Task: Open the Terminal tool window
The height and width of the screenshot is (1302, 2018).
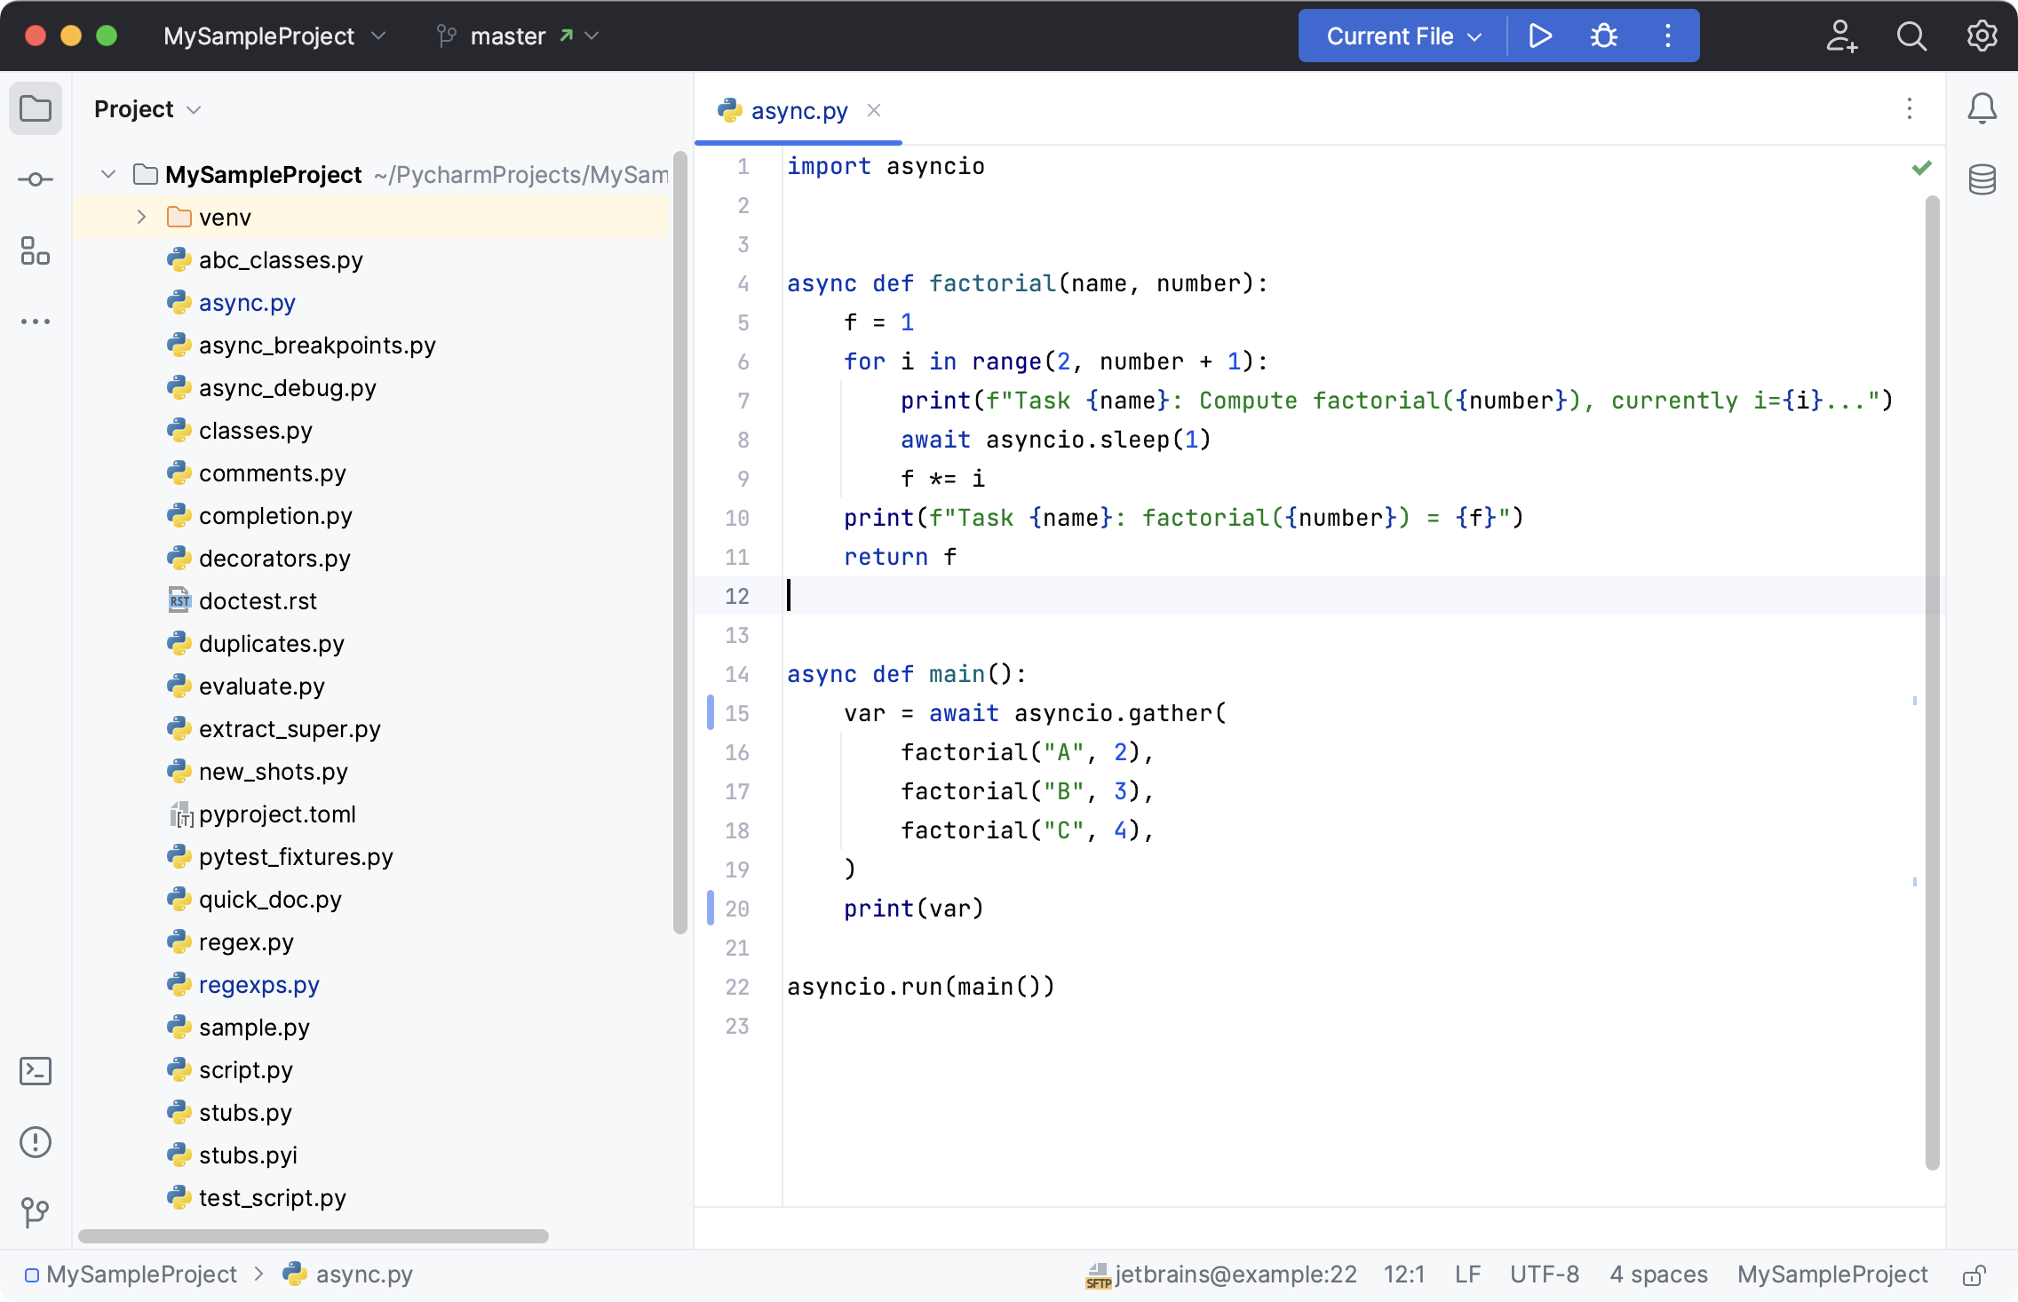Action: [x=36, y=1071]
